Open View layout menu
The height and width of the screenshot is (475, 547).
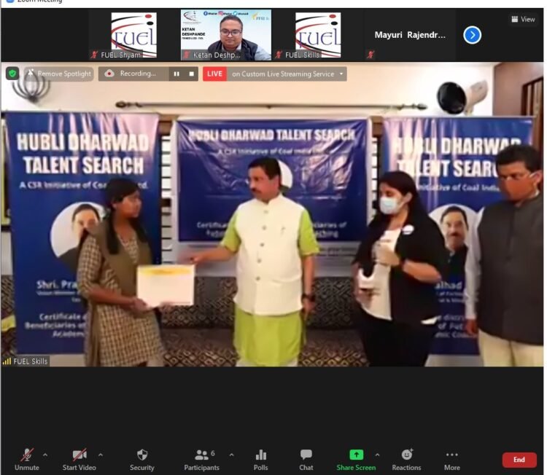pyautogui.click(x=523, y=19)
